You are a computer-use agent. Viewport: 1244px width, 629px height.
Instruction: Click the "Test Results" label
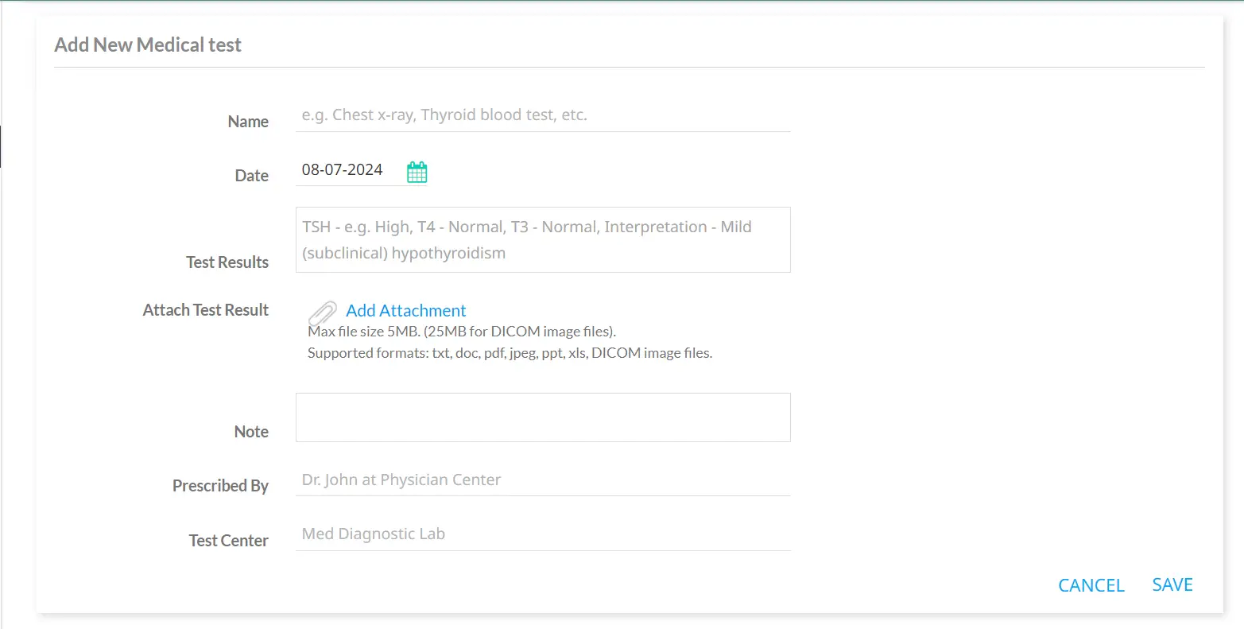227,262
